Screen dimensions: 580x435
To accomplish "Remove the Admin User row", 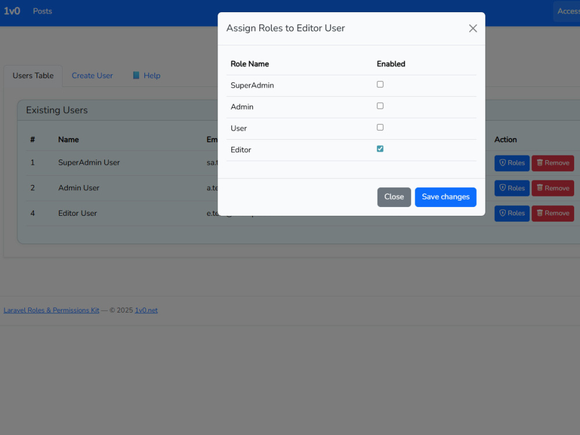I will click(553, 188).
